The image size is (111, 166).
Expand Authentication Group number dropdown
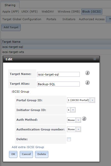[78, 129]
